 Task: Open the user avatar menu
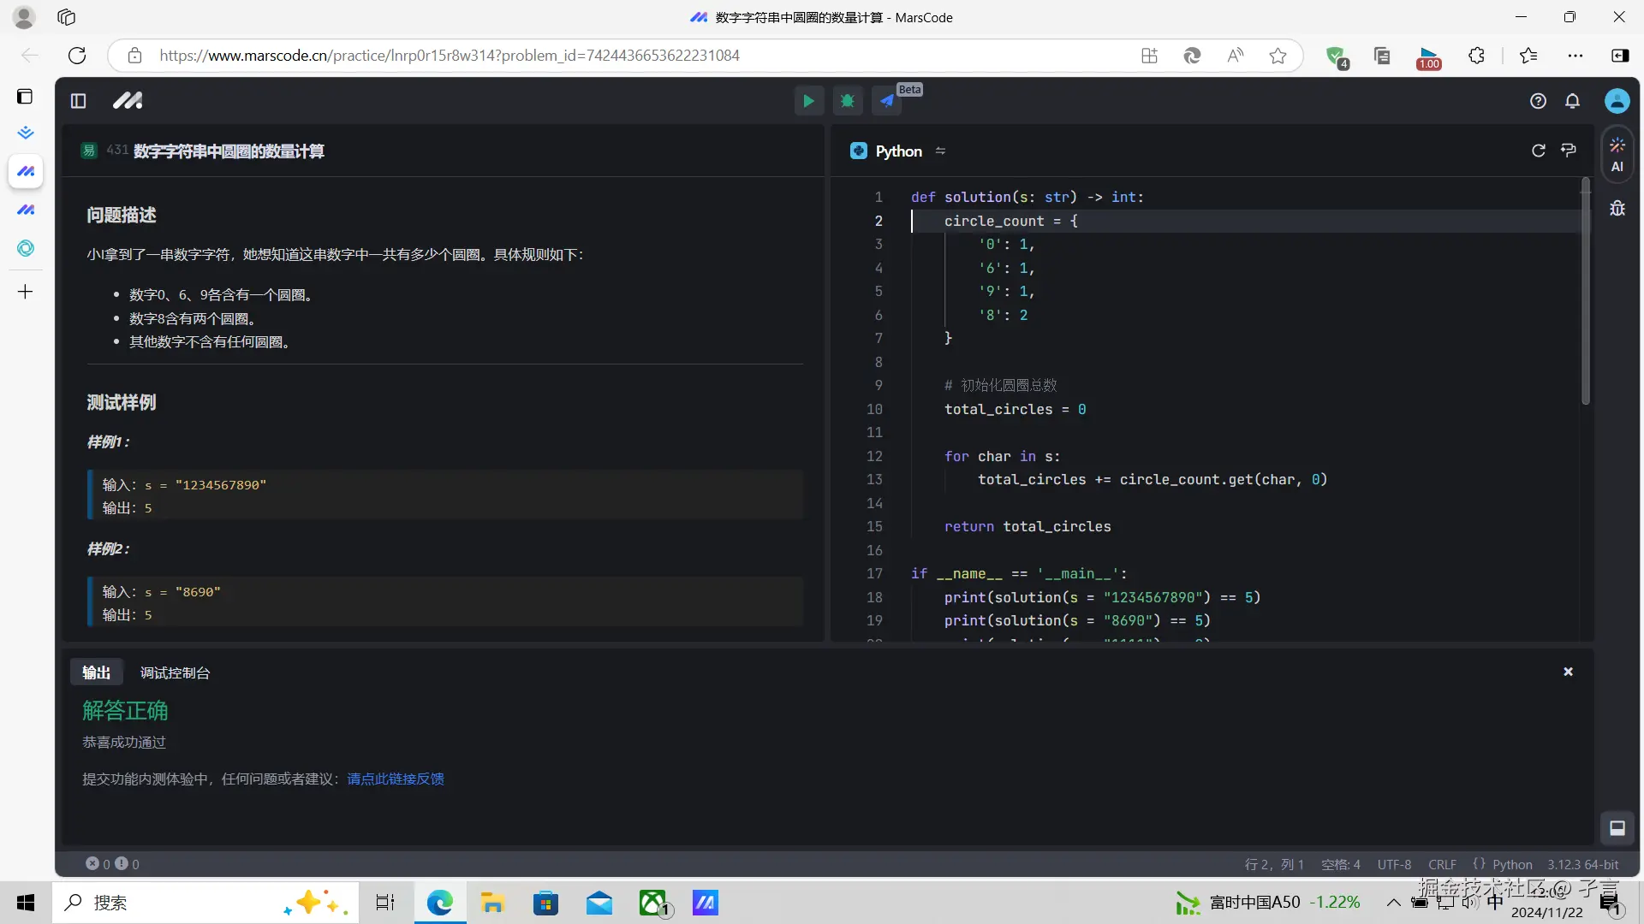point(1617,101)
